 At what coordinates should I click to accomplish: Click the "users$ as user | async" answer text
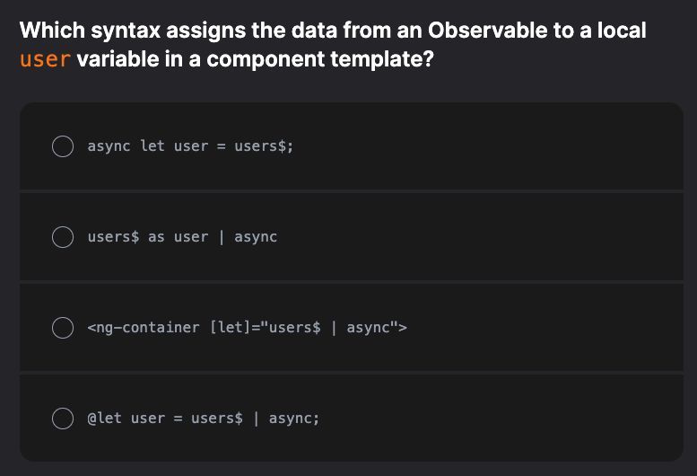click(182, 237)
